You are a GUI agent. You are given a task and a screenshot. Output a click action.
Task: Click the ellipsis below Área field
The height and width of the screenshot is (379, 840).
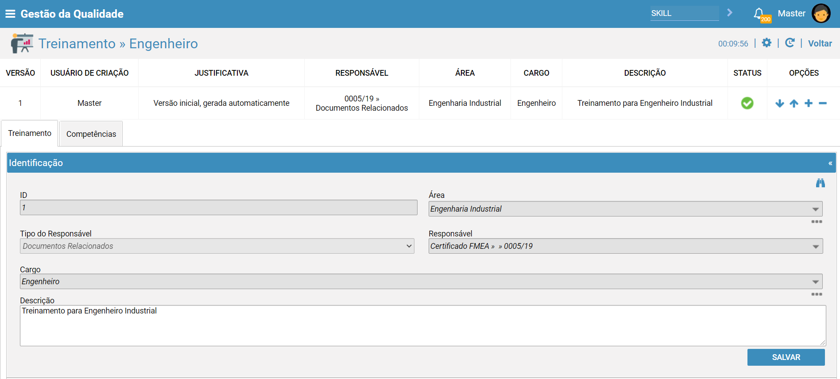[x=817, y=221]
